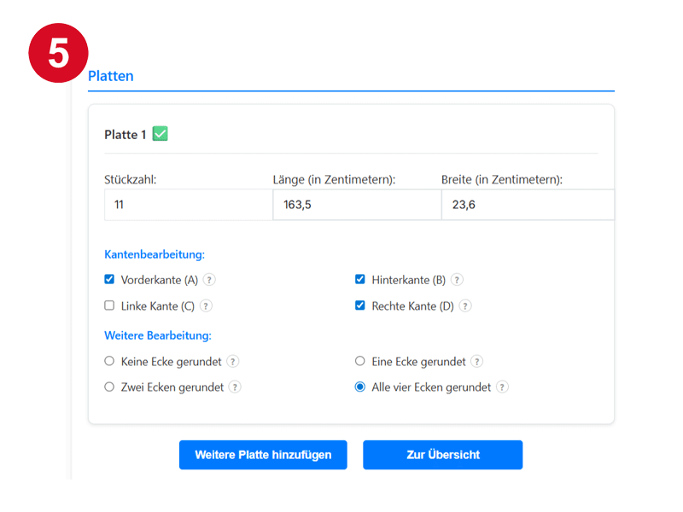Edit the Länge value of 163,5
The height and width of the screenshot is (512, 683).
pyautogui.click(x=354, y=205)
